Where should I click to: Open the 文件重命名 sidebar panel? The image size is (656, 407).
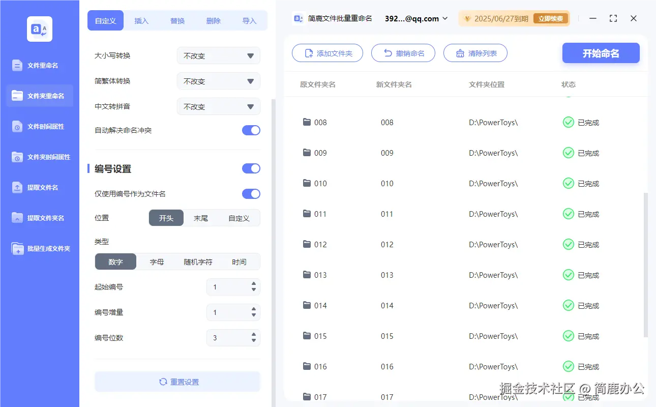point(39,65)
